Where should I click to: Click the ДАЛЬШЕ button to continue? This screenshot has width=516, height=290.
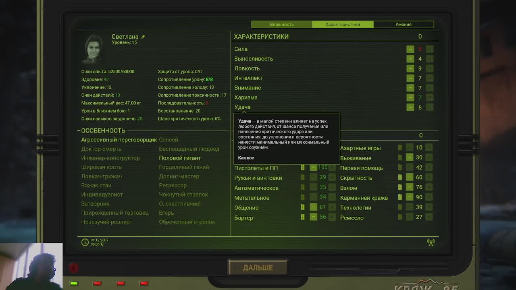pyautogui.click(x=258, y=267)
